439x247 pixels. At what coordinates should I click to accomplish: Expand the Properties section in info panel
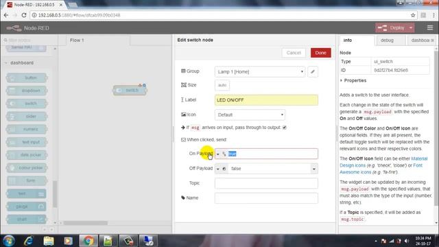(353, 80)
